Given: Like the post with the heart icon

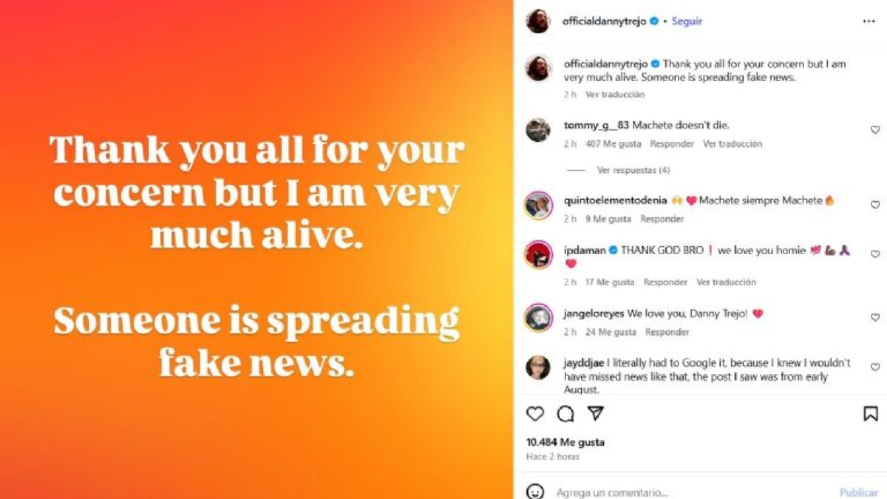Looking at the screenshot, I should pos(535,414).
